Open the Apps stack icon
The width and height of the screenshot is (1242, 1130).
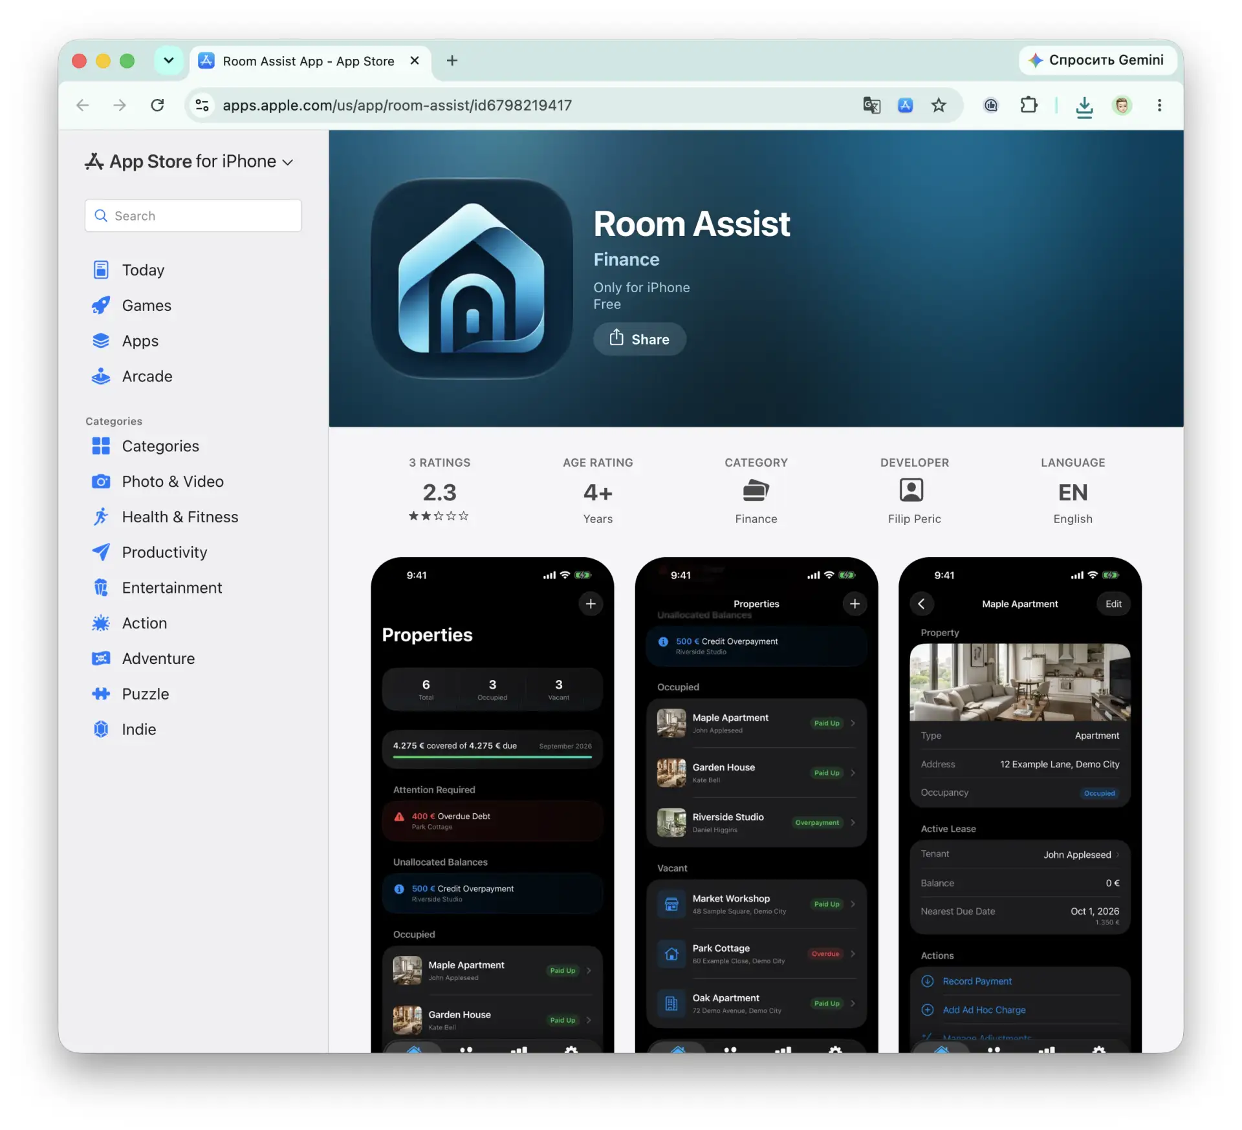coord(101,341)
